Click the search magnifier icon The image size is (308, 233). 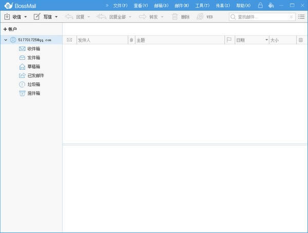point(233,17)
